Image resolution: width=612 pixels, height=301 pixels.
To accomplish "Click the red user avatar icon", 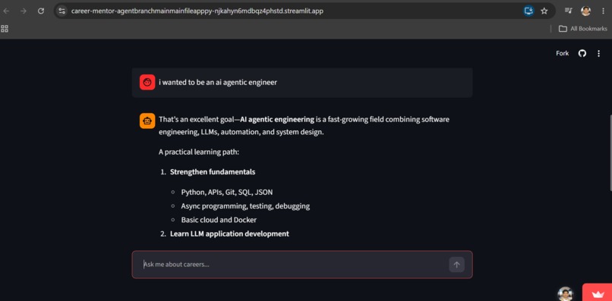I will click(147, 83).
